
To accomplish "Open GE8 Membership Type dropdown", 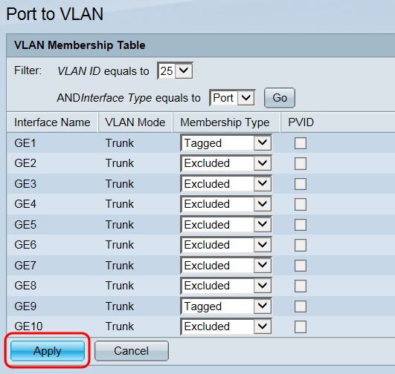I will pos(226,286).
